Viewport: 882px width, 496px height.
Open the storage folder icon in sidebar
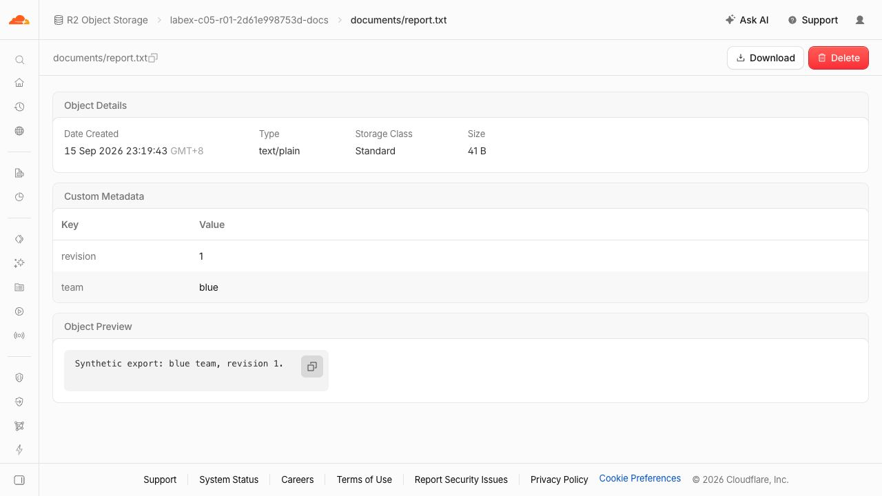click(x=19, y=287)
